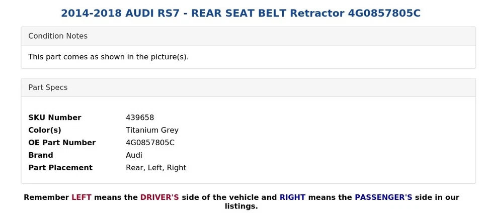Click the SKU Number label

[x=54, y=118]
